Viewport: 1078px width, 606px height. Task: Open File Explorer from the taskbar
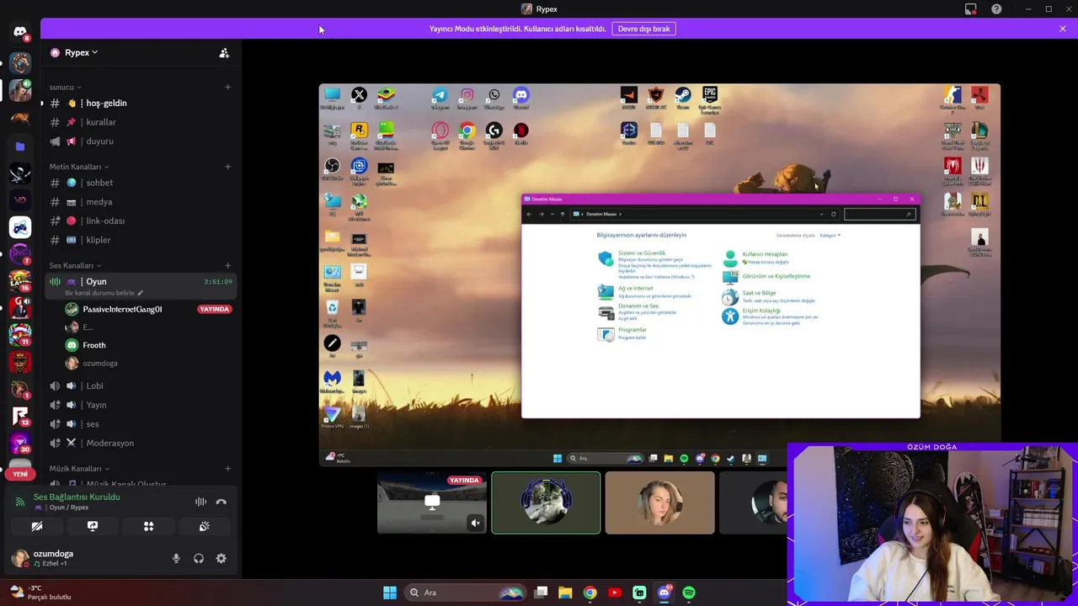coord(565,593)
